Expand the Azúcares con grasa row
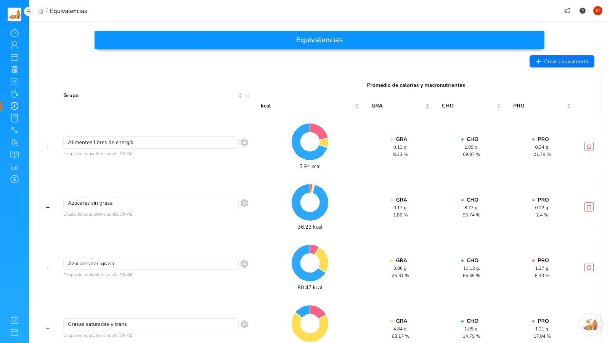Image resolution: width=610 pixels, height=343 pixels. click(x=48, y=268)
